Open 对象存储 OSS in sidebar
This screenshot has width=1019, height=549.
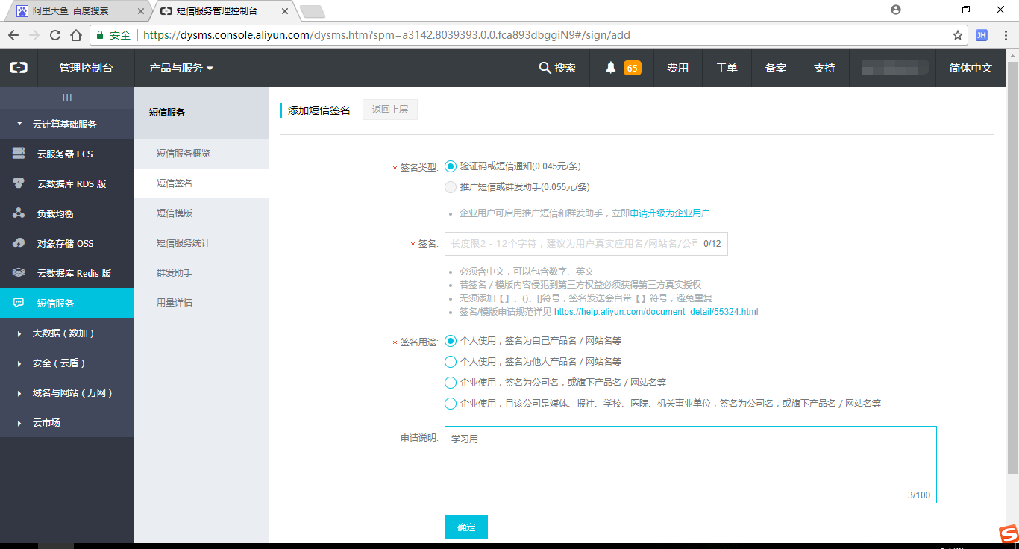(x=65, y=243)
